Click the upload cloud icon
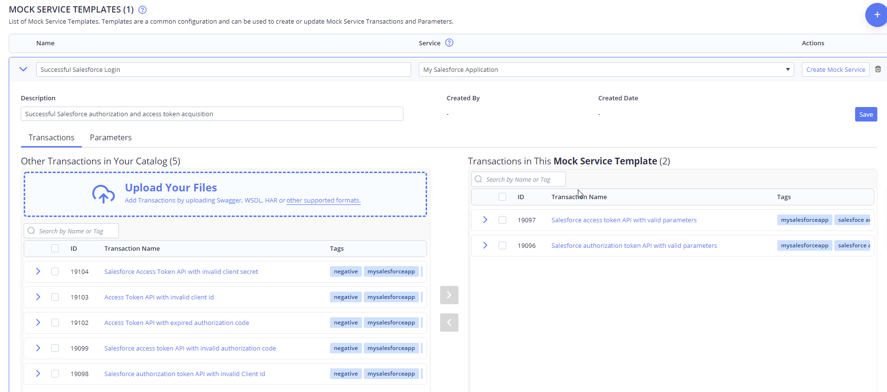Viewport: 887px width, 392px height. 103,194
